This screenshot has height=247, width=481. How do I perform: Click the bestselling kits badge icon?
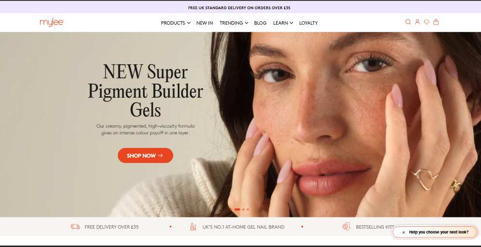pyautogui.click(x=346, y=227)
